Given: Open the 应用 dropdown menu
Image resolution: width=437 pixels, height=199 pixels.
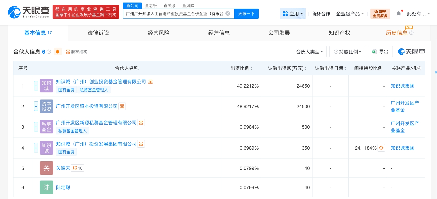Looking at the screenshot, I should pos(293,14).
